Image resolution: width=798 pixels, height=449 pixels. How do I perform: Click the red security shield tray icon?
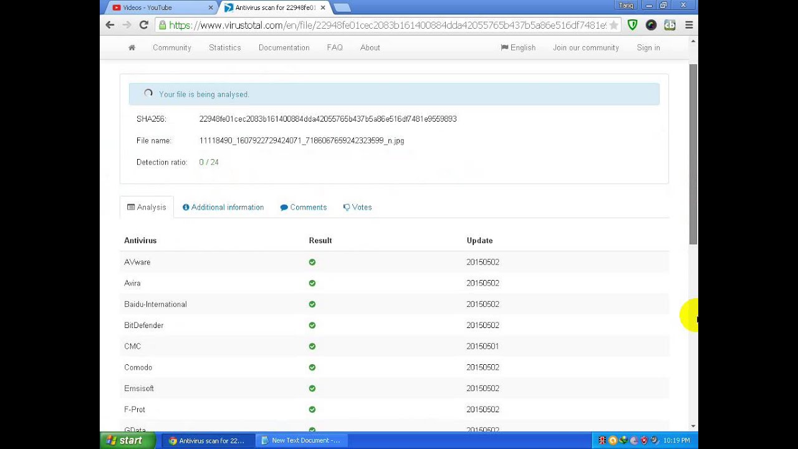click(x=644, y=440)
